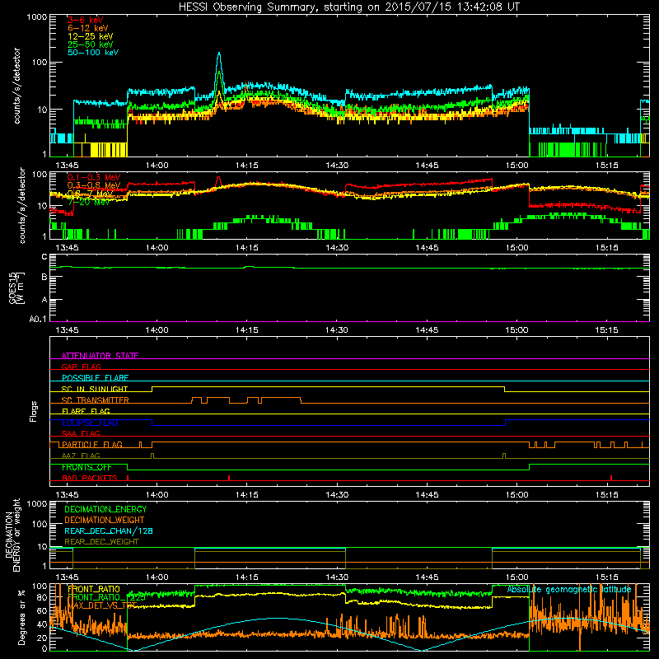Click the BAD_PACKETS tick mark near 14:12

(x=229, y=478)
